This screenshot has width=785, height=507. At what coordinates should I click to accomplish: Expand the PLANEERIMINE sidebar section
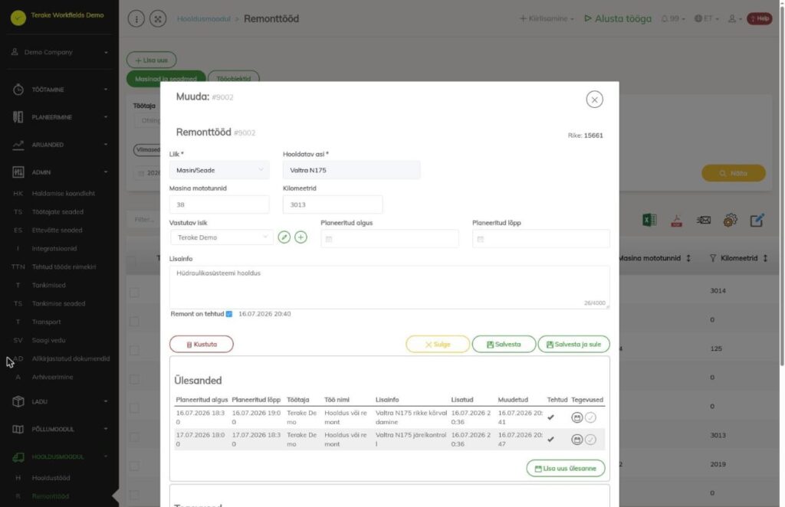pos(60,117)
